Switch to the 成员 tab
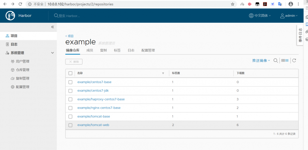The image size is (308, 150). (90, 50)
